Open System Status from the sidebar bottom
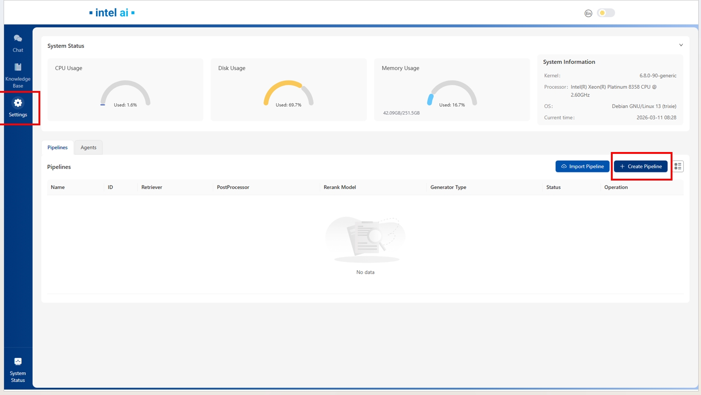 click(18, 370)
